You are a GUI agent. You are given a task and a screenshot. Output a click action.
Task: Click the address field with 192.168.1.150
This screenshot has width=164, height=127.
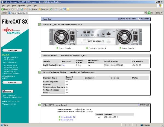(77, 13)
